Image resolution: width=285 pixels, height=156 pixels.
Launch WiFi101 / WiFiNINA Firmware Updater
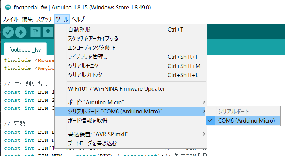131,89
